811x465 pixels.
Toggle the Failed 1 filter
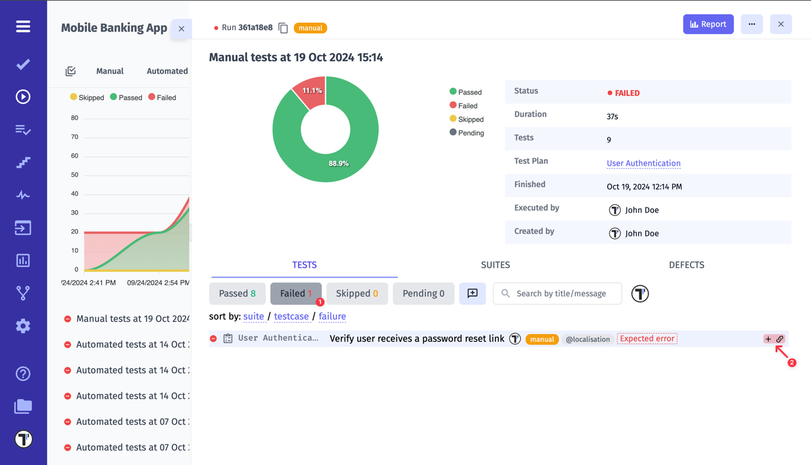tap(295, 293)
